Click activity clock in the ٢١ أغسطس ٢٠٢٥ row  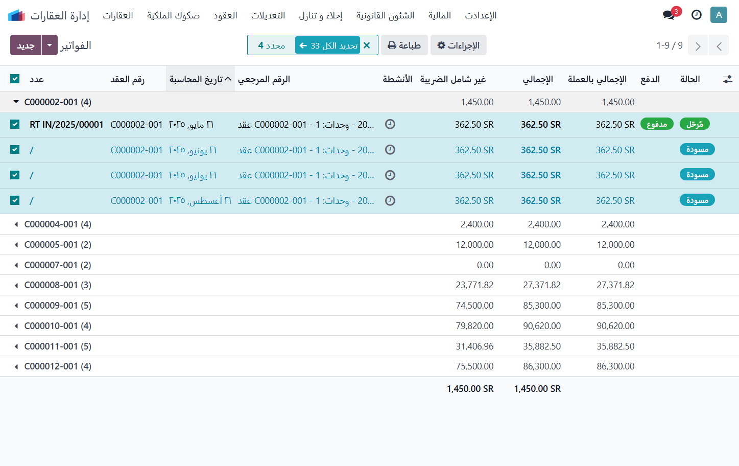pos(390,201)
